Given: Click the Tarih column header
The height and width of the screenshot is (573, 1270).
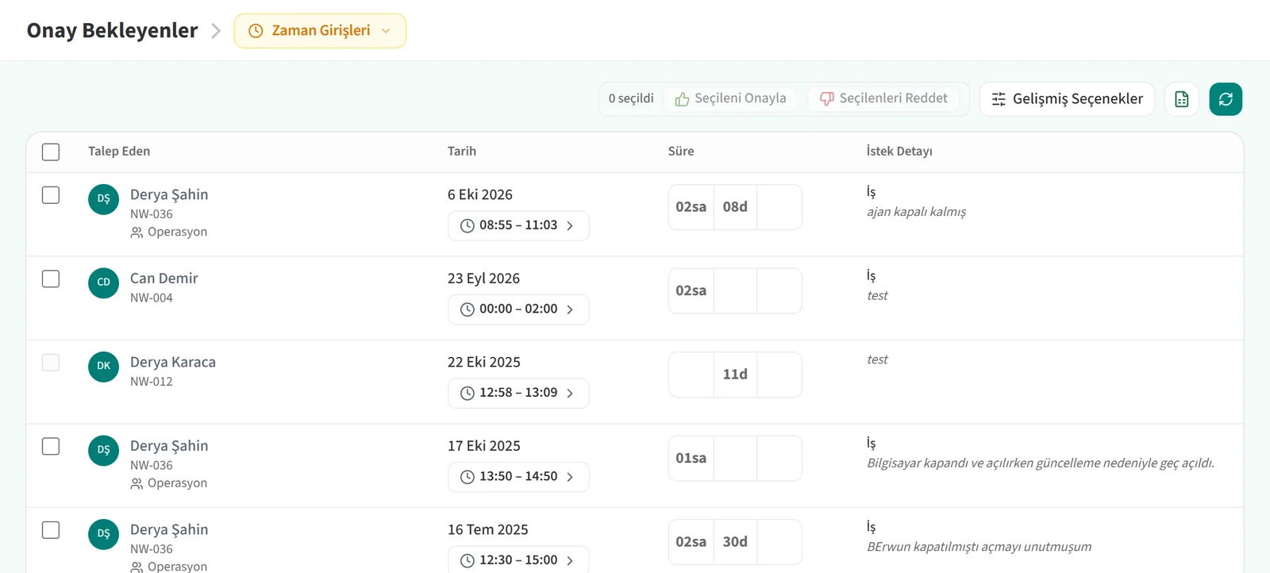Looking at the screenshot, I should (462, 152).
